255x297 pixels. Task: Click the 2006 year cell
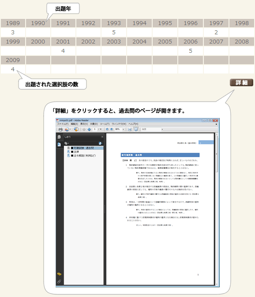click(x=191, y=41)
